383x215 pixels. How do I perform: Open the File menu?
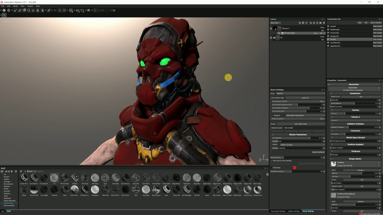(3, 6)
